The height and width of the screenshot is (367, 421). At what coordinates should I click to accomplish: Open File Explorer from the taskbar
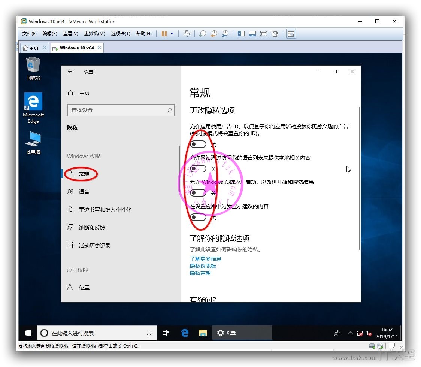pos(203,333)
